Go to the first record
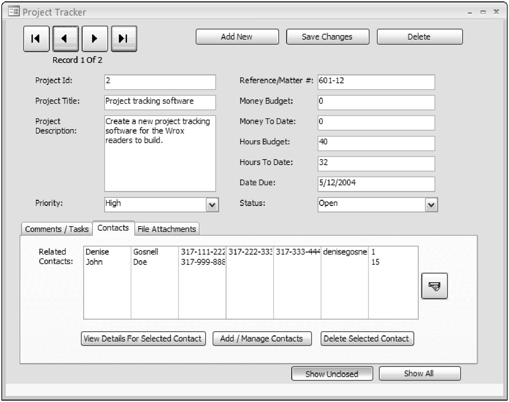 [x=36, y=39]
